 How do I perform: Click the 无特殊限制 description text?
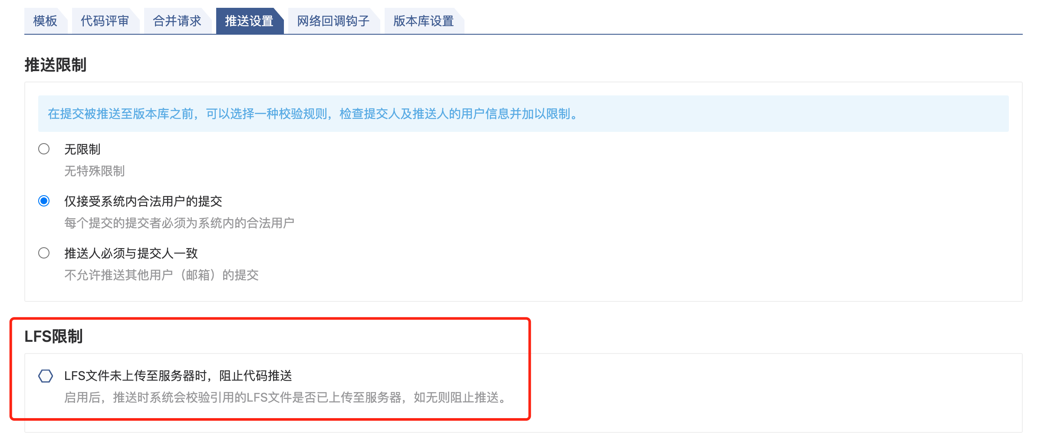[95, 171]
